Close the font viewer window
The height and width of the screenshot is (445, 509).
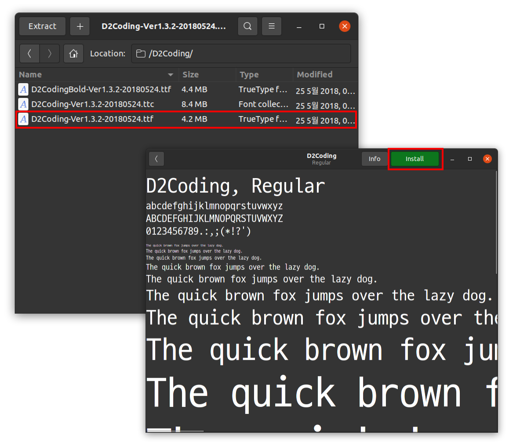click(x=487, y=159)
